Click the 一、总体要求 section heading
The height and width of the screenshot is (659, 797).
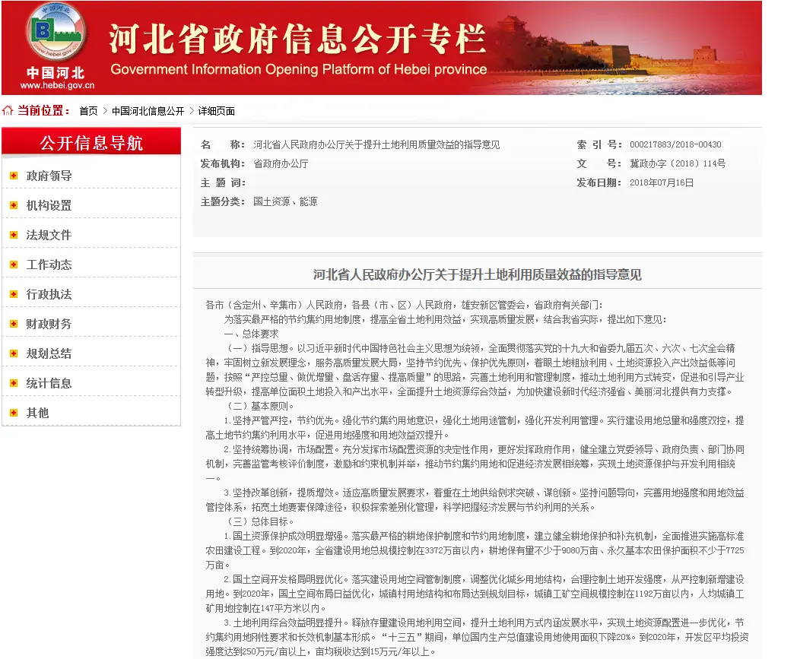tap(251, 334)
